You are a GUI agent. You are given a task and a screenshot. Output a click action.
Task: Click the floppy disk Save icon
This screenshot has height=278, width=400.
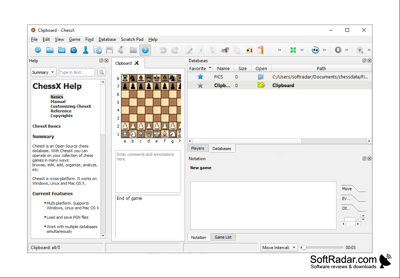click(109, 50)
